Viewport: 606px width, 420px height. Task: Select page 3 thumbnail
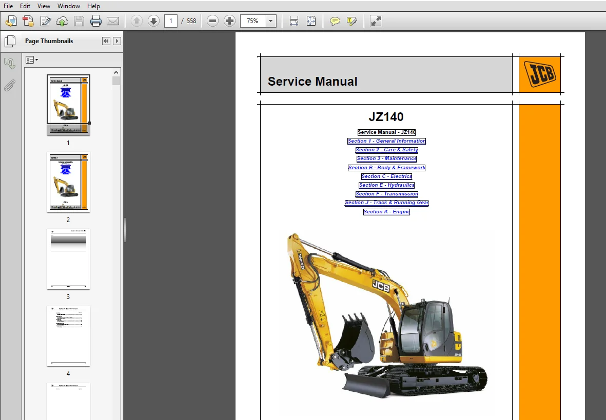coord(68,259)
